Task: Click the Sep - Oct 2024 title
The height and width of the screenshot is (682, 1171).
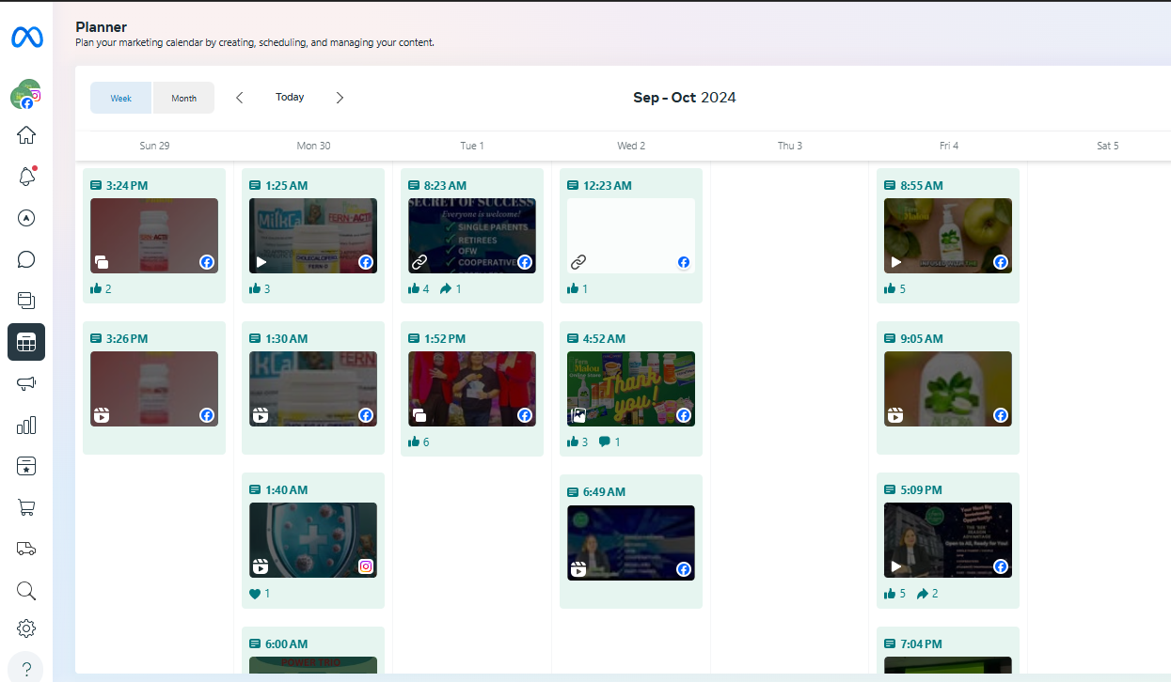Action: click(x=685, y=98)
